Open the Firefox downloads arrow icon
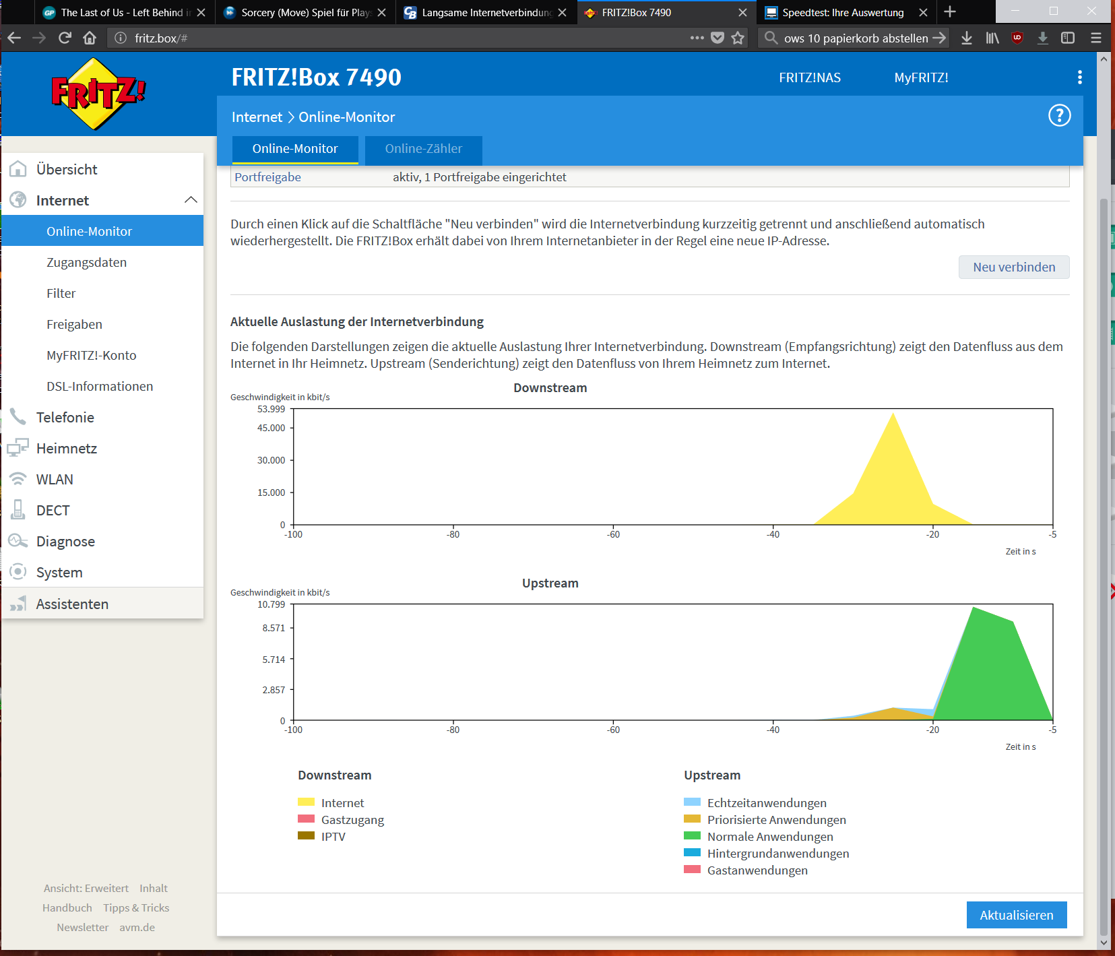The width and height of the screenshot is (1115, 956). (967, 38)
